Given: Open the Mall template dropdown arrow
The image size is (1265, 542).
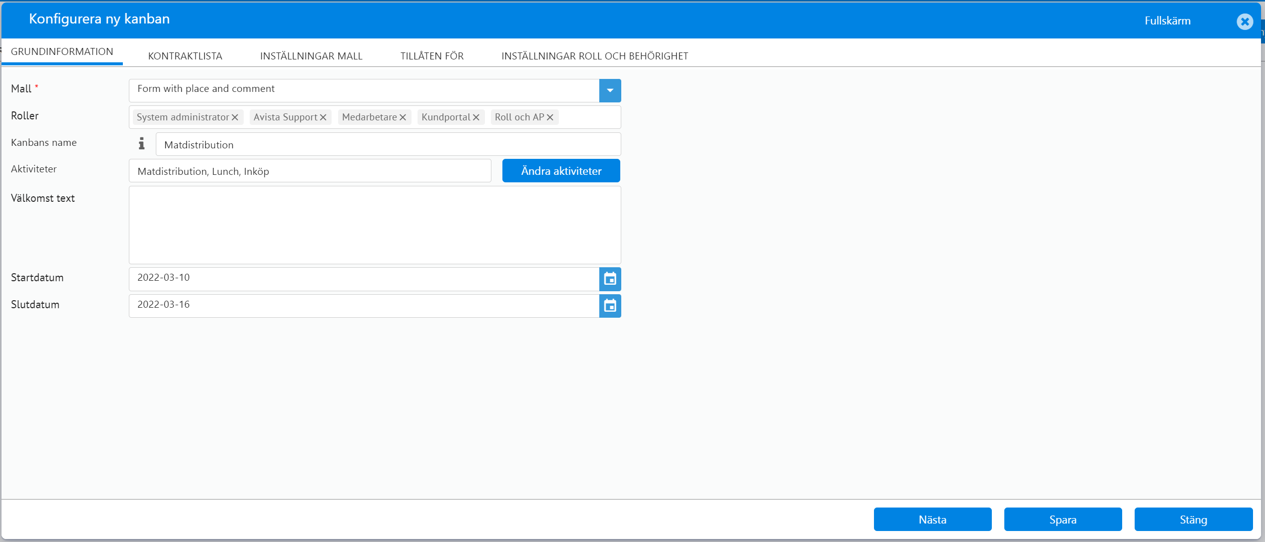Looking at the screenshot, I should click(x=610, y=90).
